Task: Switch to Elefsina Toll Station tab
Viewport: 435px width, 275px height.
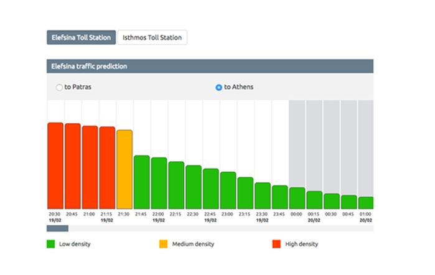Action: click(x=81, y=37)
